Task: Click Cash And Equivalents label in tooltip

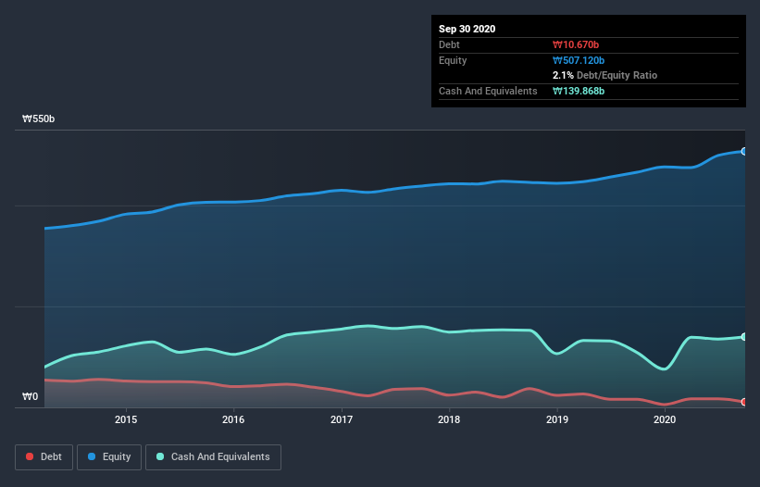Action: (x=488, y=91)
